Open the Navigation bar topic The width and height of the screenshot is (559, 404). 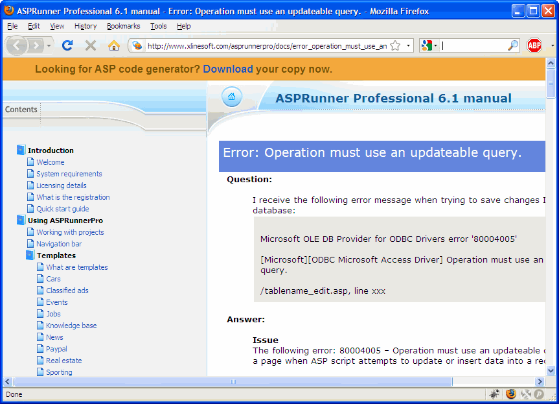(x=59, y=244)
